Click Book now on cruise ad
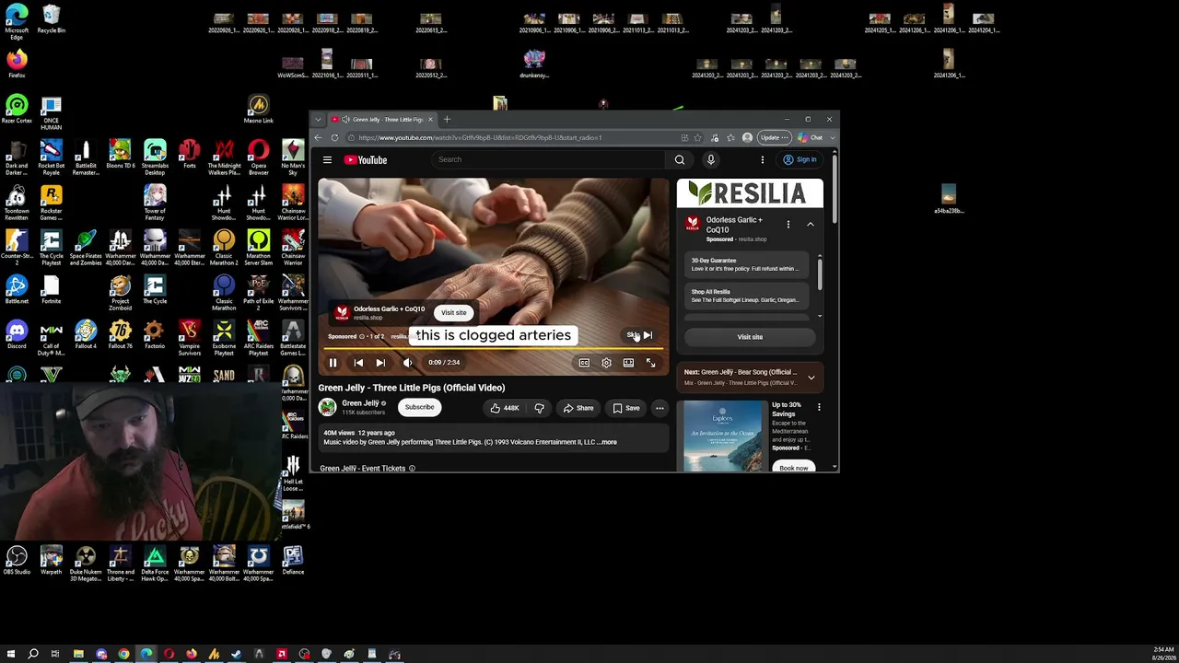The height and width of the screenshot is (663, 1179). click(794, 467)
